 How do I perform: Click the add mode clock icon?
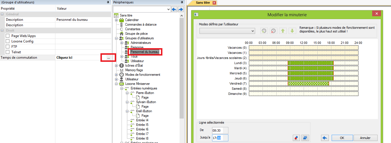tap(264, 31)
